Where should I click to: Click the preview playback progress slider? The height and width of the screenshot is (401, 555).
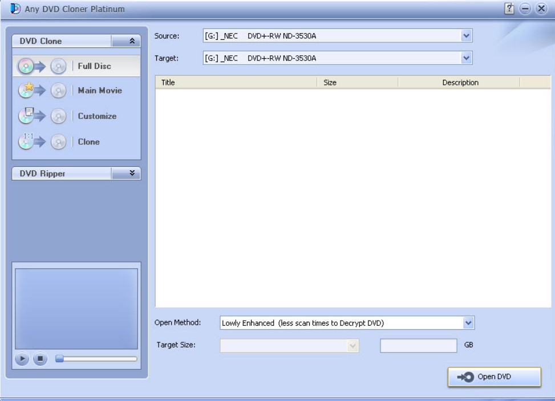click(96, 359)
